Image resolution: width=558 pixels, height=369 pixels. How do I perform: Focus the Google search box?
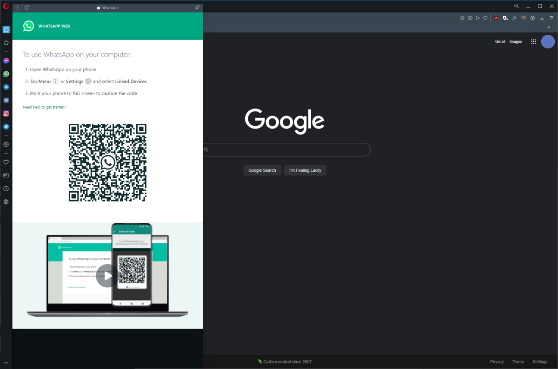click(287, 150)
